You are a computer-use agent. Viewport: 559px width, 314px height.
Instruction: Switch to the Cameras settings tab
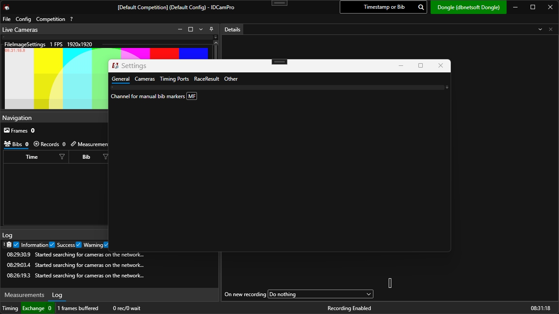pos(145,79)
